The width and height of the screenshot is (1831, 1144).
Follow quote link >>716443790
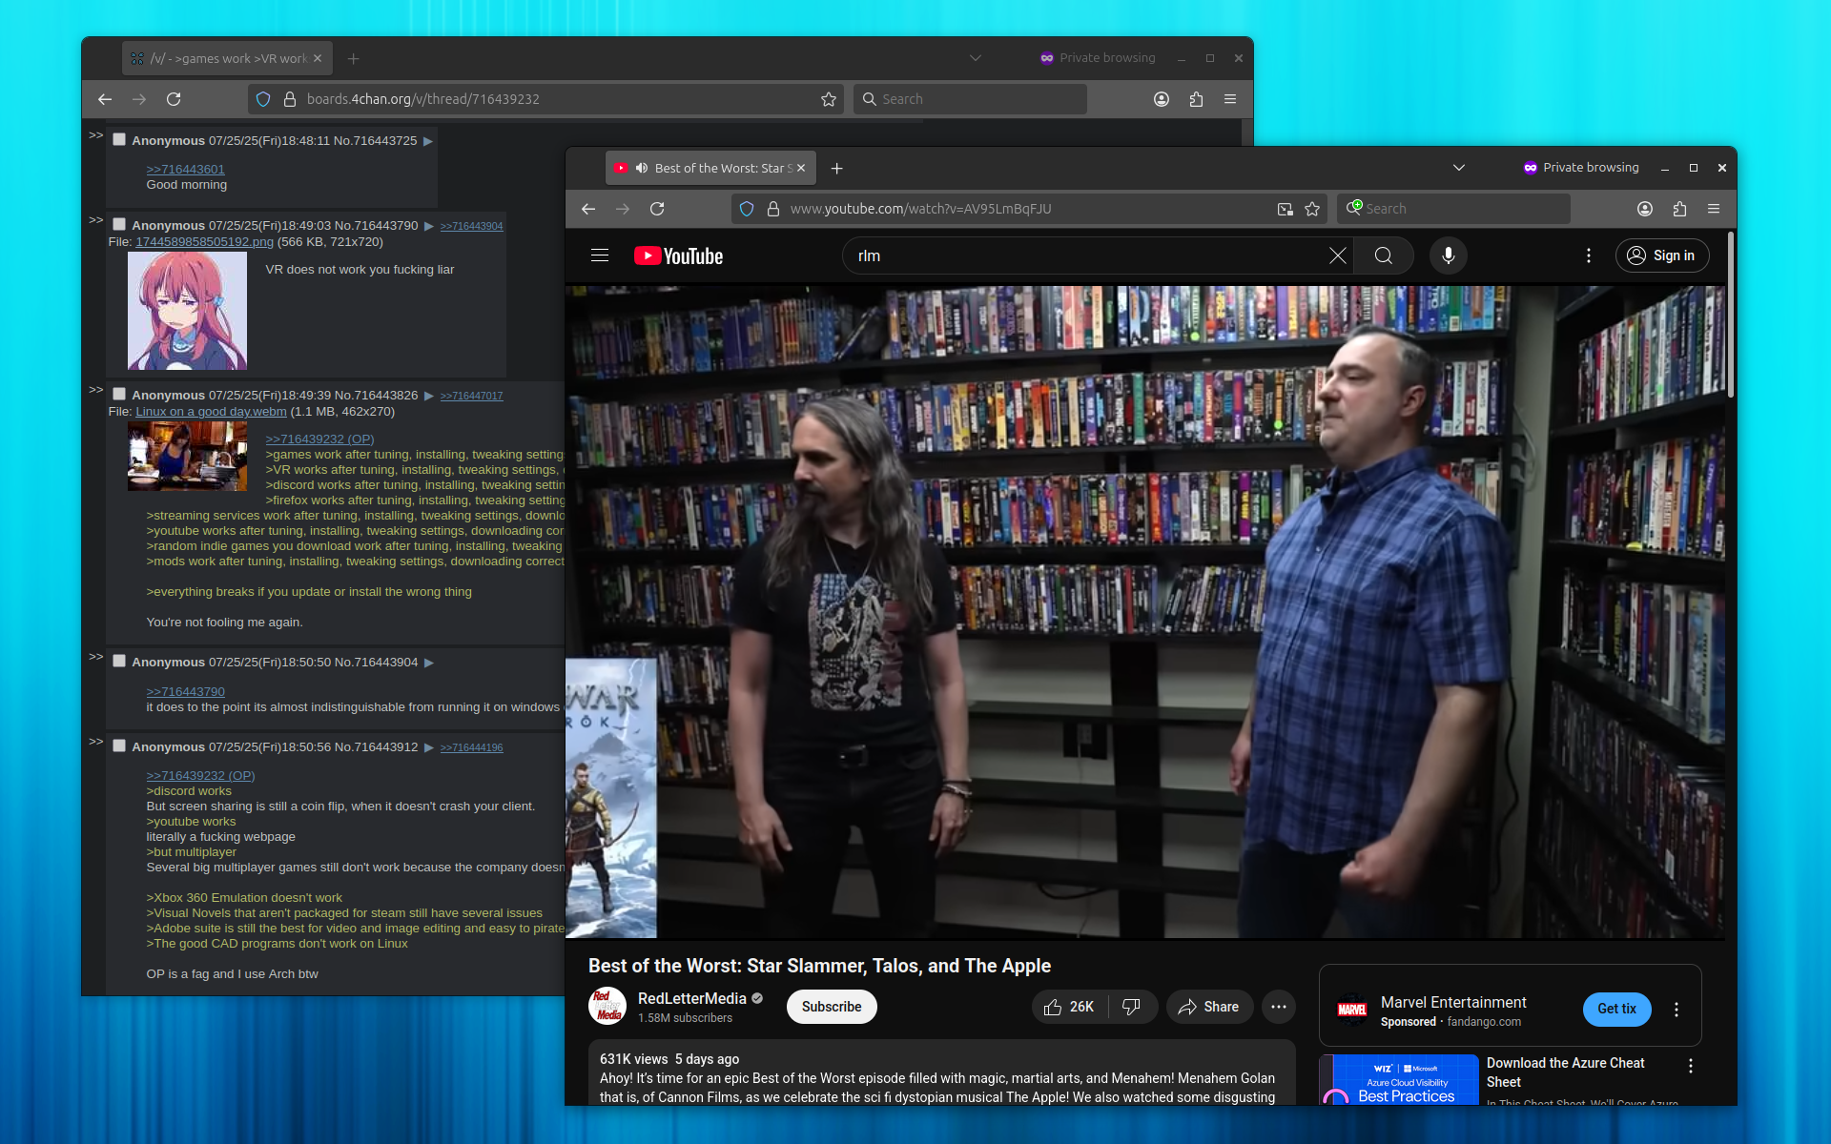(185, 691)
